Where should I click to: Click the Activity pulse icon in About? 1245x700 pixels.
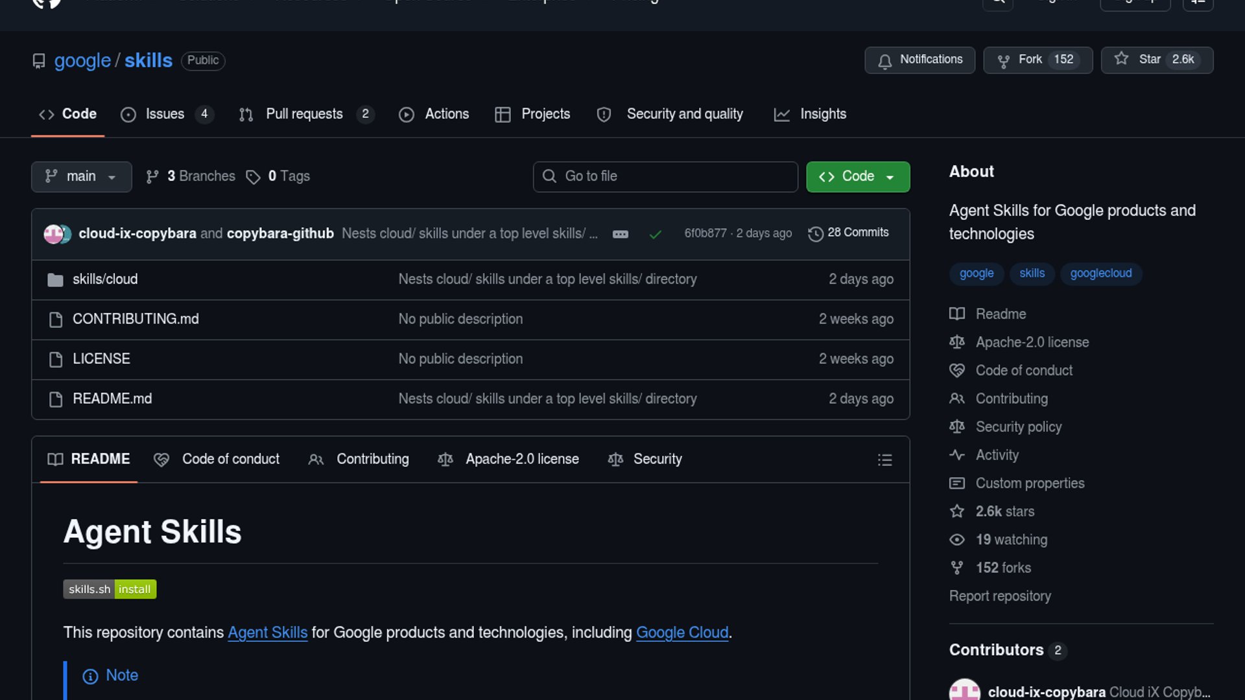tap(956, 455)
